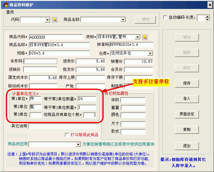The width and height of the screenshot is (214, 172).
Task: Click the 款式 input field
Action: [x=133, y=132]
